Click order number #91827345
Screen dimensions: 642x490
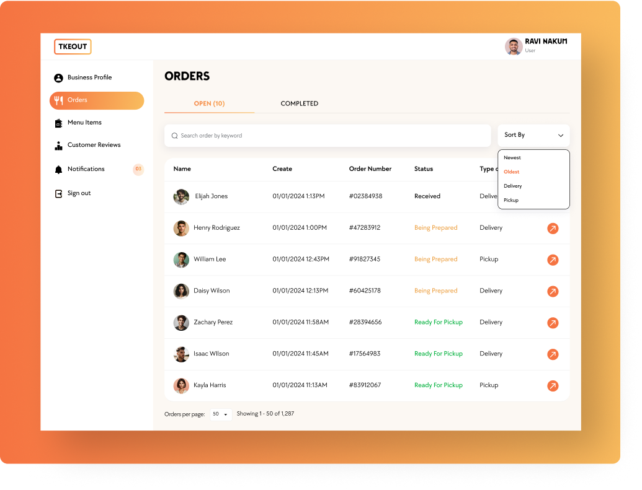[x=364, y=260]
